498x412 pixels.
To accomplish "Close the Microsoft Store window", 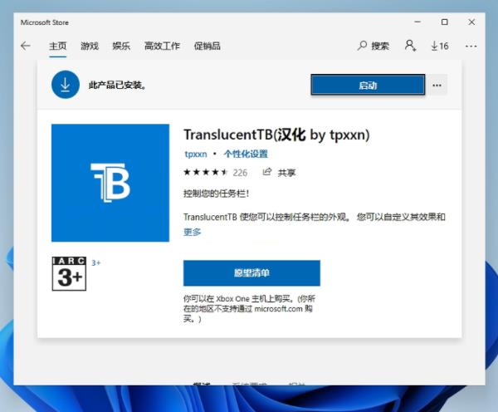I will click(471, 22).
